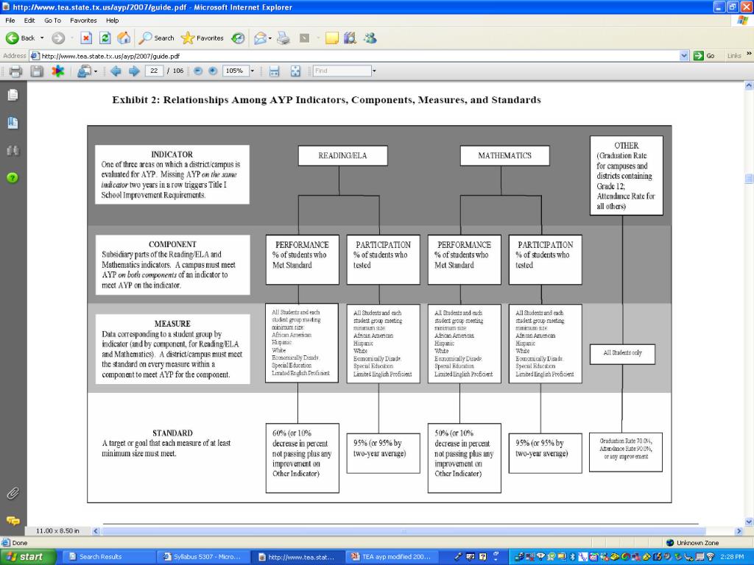This screenshot has height=565, width=754.
Task: Open the Go To menu
Action: 52,20
